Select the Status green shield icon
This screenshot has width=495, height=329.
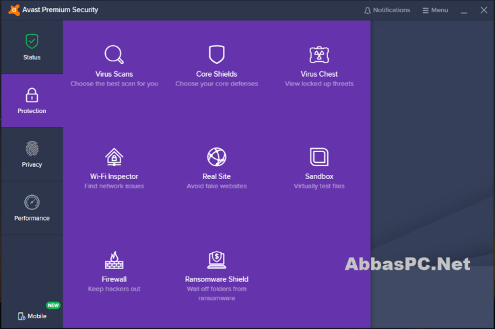[32, 41]
